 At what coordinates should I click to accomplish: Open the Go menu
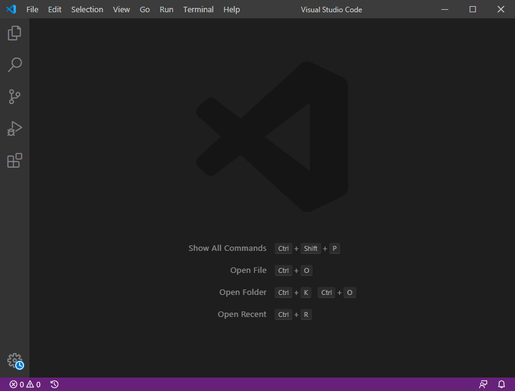pyautogui.click(x=145, y=9)
